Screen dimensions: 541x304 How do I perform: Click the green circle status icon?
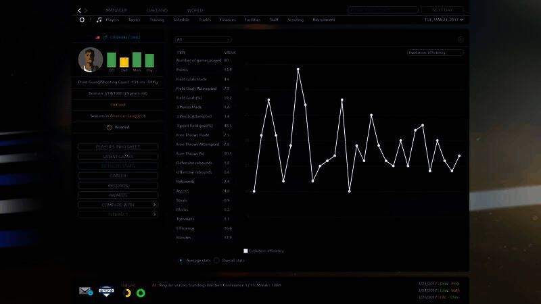tap(141, 293)
